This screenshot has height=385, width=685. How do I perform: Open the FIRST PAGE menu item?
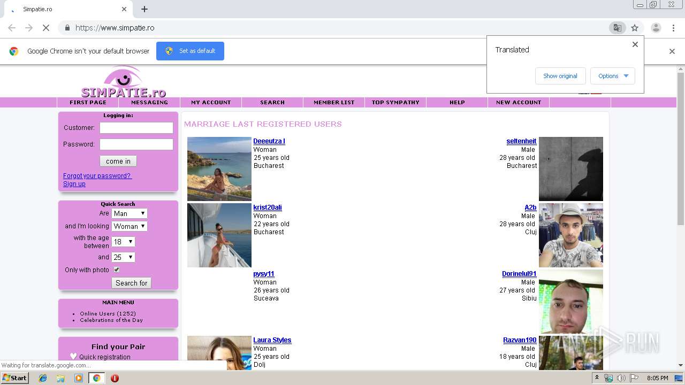[x=88, y=102]
